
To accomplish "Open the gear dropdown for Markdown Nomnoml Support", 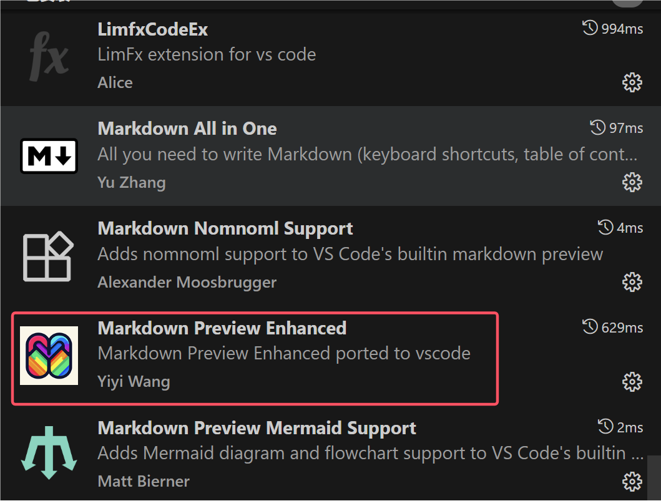I will pyautogui.click(x=632, y=281).
